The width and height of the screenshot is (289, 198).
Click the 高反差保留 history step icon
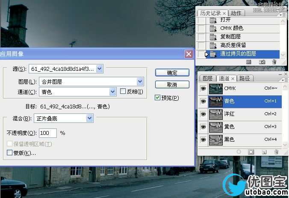pos(213,46)
